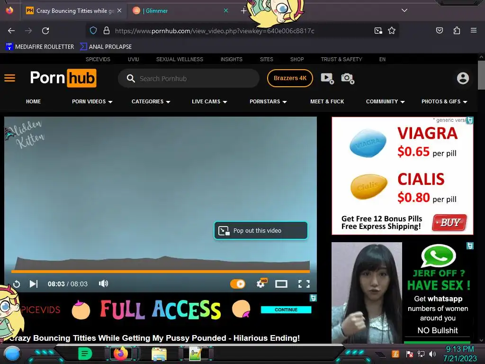Screen dimensions: 485x364
Task: Open picture-in-picture icon in address bar
Action: [x=378, y=31]
